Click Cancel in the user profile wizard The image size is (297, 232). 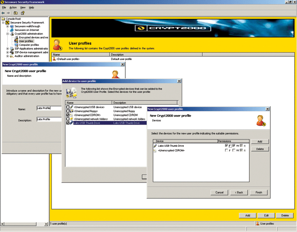click(x=220, y=192)
